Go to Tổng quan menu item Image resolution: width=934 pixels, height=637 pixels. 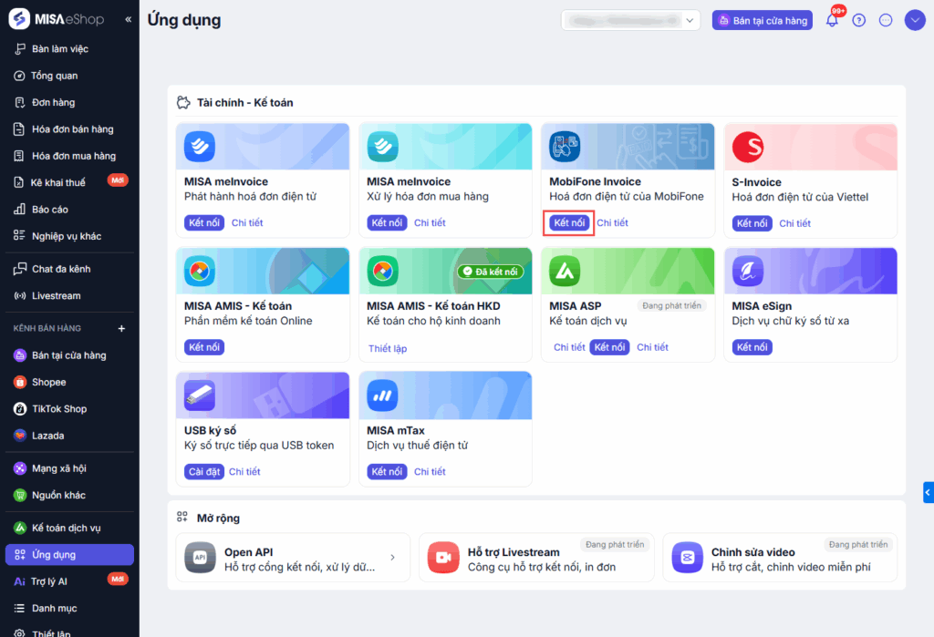69,76
